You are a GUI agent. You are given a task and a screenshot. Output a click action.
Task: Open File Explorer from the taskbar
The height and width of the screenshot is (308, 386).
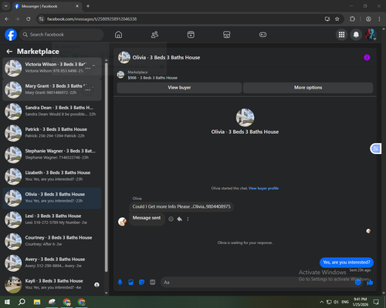click(37, 302)
